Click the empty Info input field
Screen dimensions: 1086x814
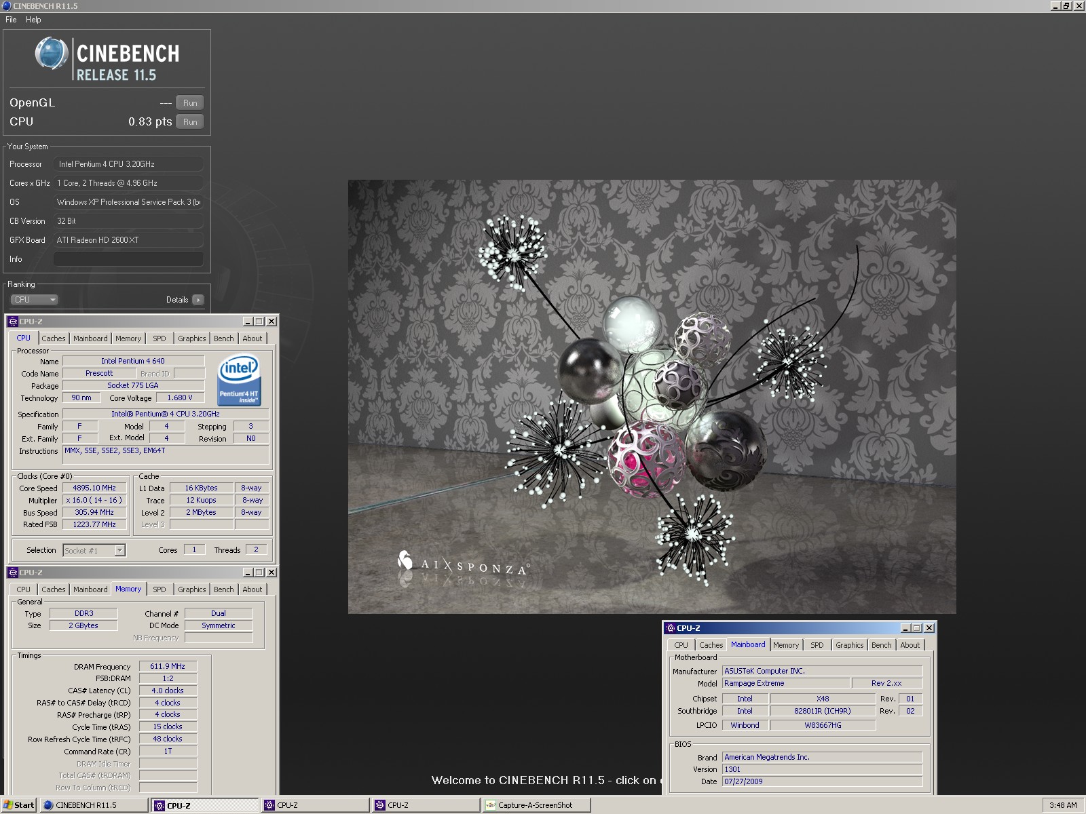click(x=128, y=259)
